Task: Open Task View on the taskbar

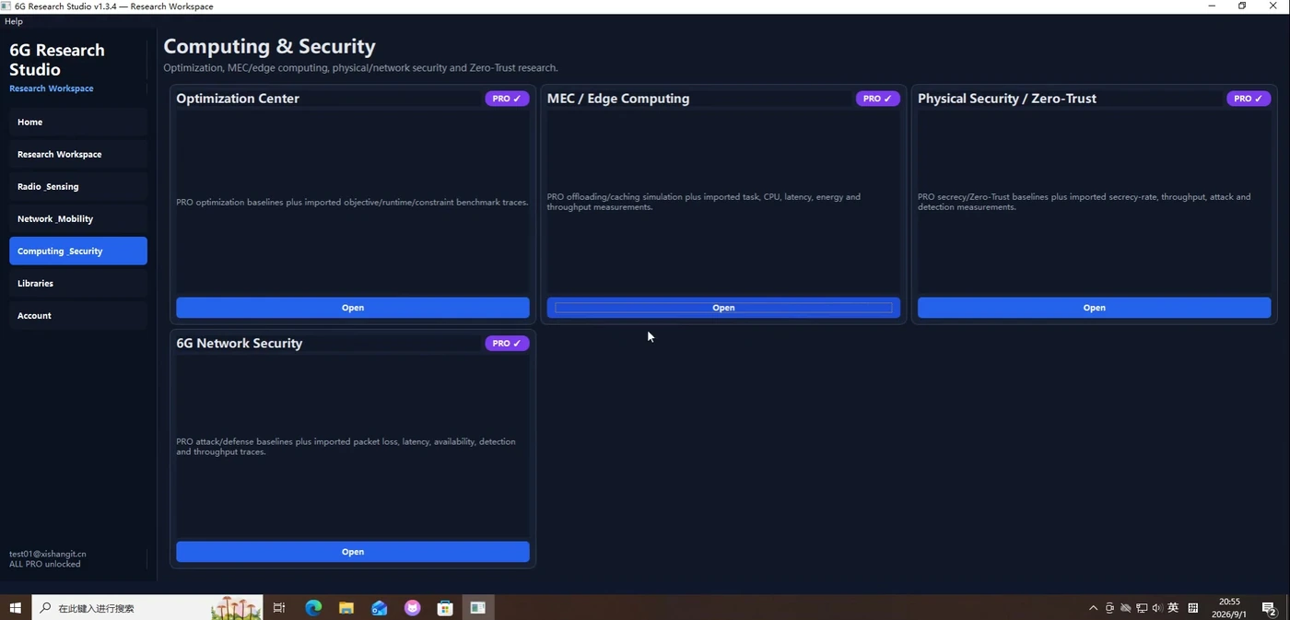Action: (x=279, y=608)
